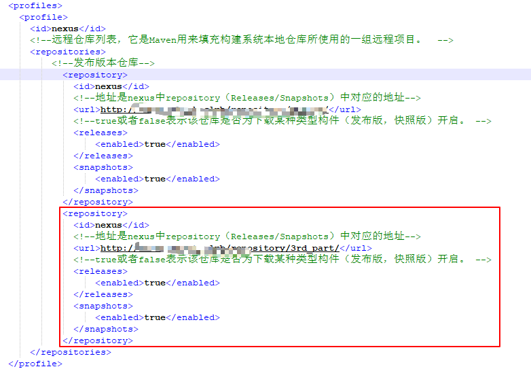Click the snapshots true value inside the red box
Image resolution: width=531 pixels, height=369 pixels.
[155, 317]
